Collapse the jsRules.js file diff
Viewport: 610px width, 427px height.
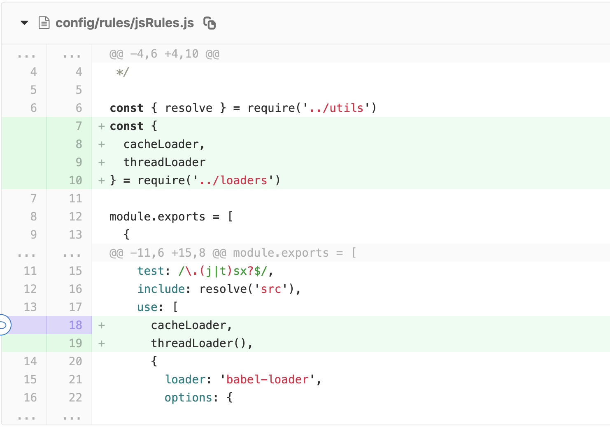pos(24,23)
